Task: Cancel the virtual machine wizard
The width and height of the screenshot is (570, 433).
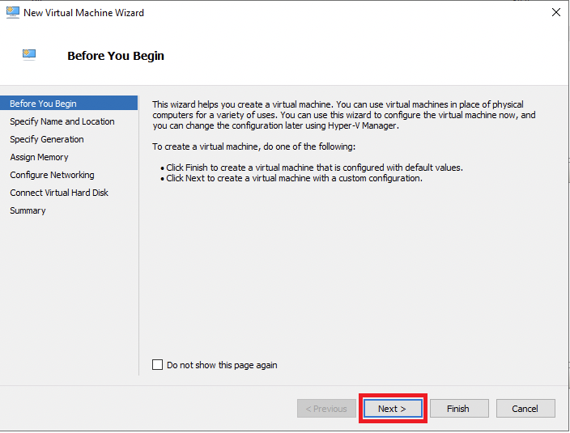Action: (x=525, y=409)
